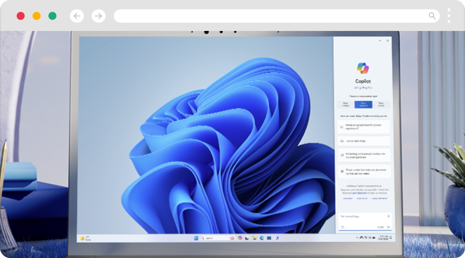Open the Windows Start menu
Image resolution: width=465 pixels, height=258 pixels.
pyautogui.click(x=196, y=238)
